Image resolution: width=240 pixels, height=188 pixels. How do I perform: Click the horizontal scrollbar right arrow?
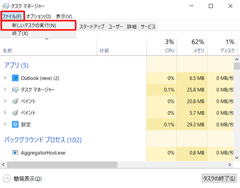230,164
